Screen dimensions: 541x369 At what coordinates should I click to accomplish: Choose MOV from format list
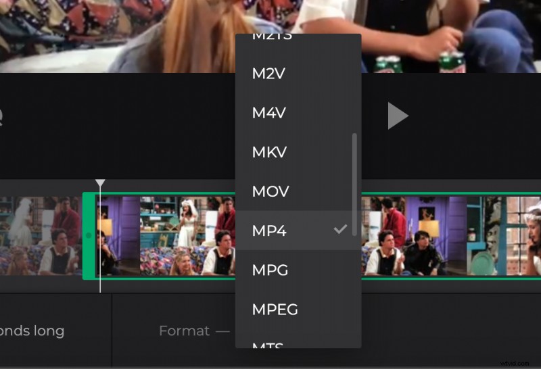point(298,191)
